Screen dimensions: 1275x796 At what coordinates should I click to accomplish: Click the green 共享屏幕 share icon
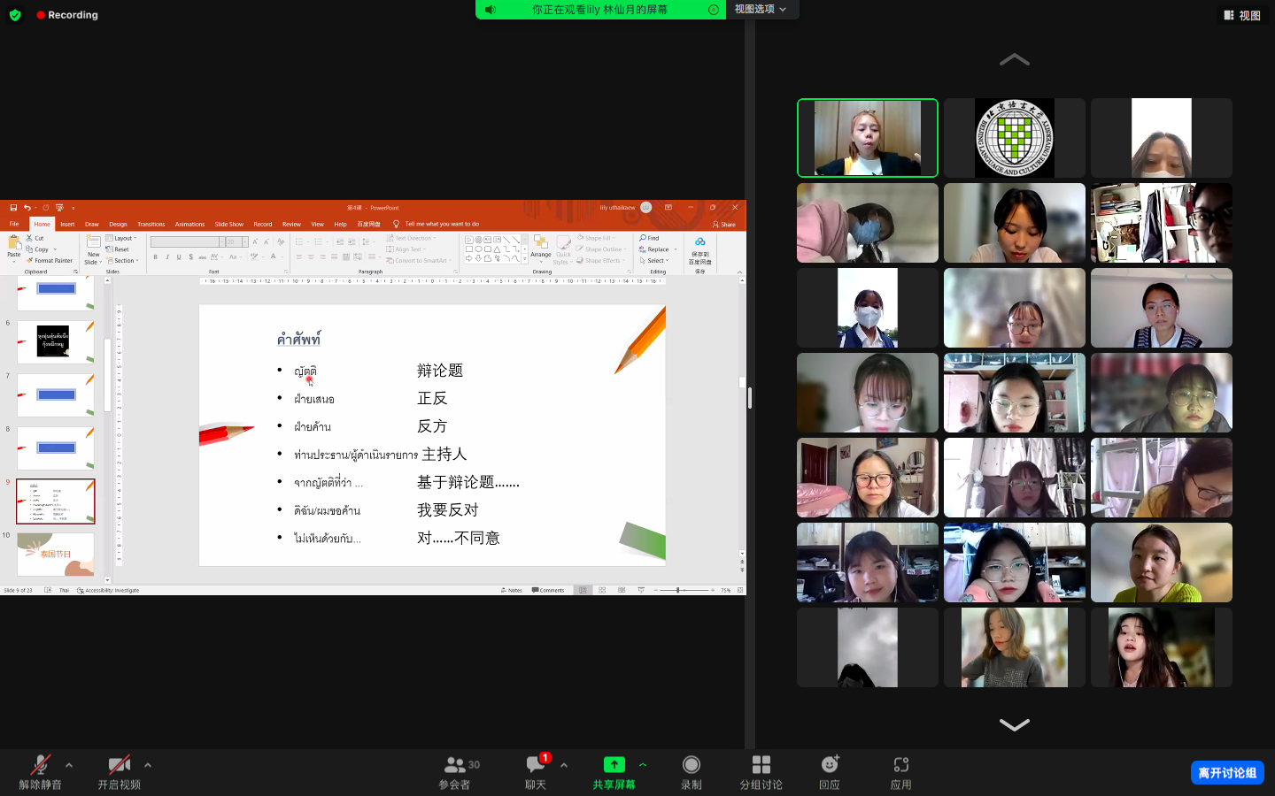614,765
